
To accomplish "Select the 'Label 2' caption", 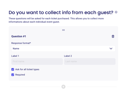I will click(x=68, y=56).
